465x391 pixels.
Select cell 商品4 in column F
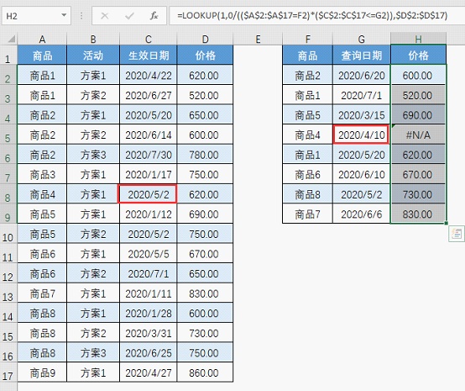308,135
